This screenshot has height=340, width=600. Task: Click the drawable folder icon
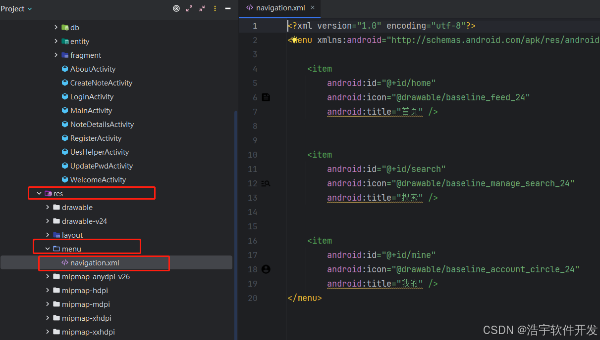coord(56,208)
